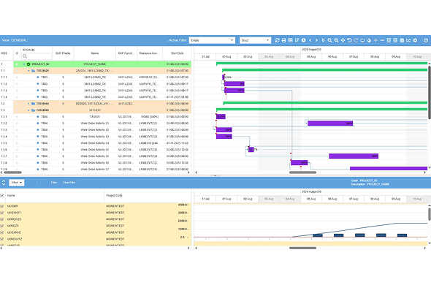
Task: Toggle the checkbox for resource UKMDXIZO
Action: [2, 219]
